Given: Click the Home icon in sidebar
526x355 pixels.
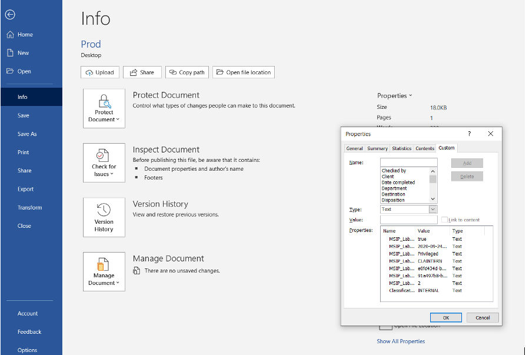Looking at the screenshot, I should (x=10, y=35).
